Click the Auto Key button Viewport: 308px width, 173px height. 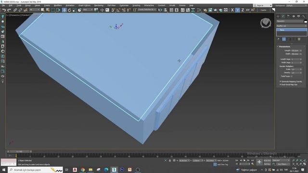[x=267, y=161]
